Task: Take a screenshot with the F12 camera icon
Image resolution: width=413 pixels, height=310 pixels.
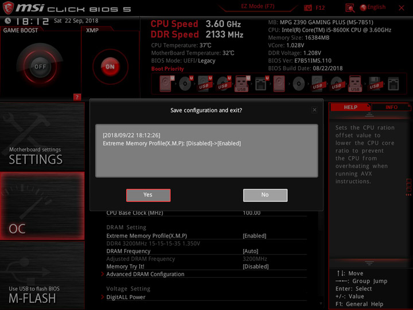Action: click(307, 7)
